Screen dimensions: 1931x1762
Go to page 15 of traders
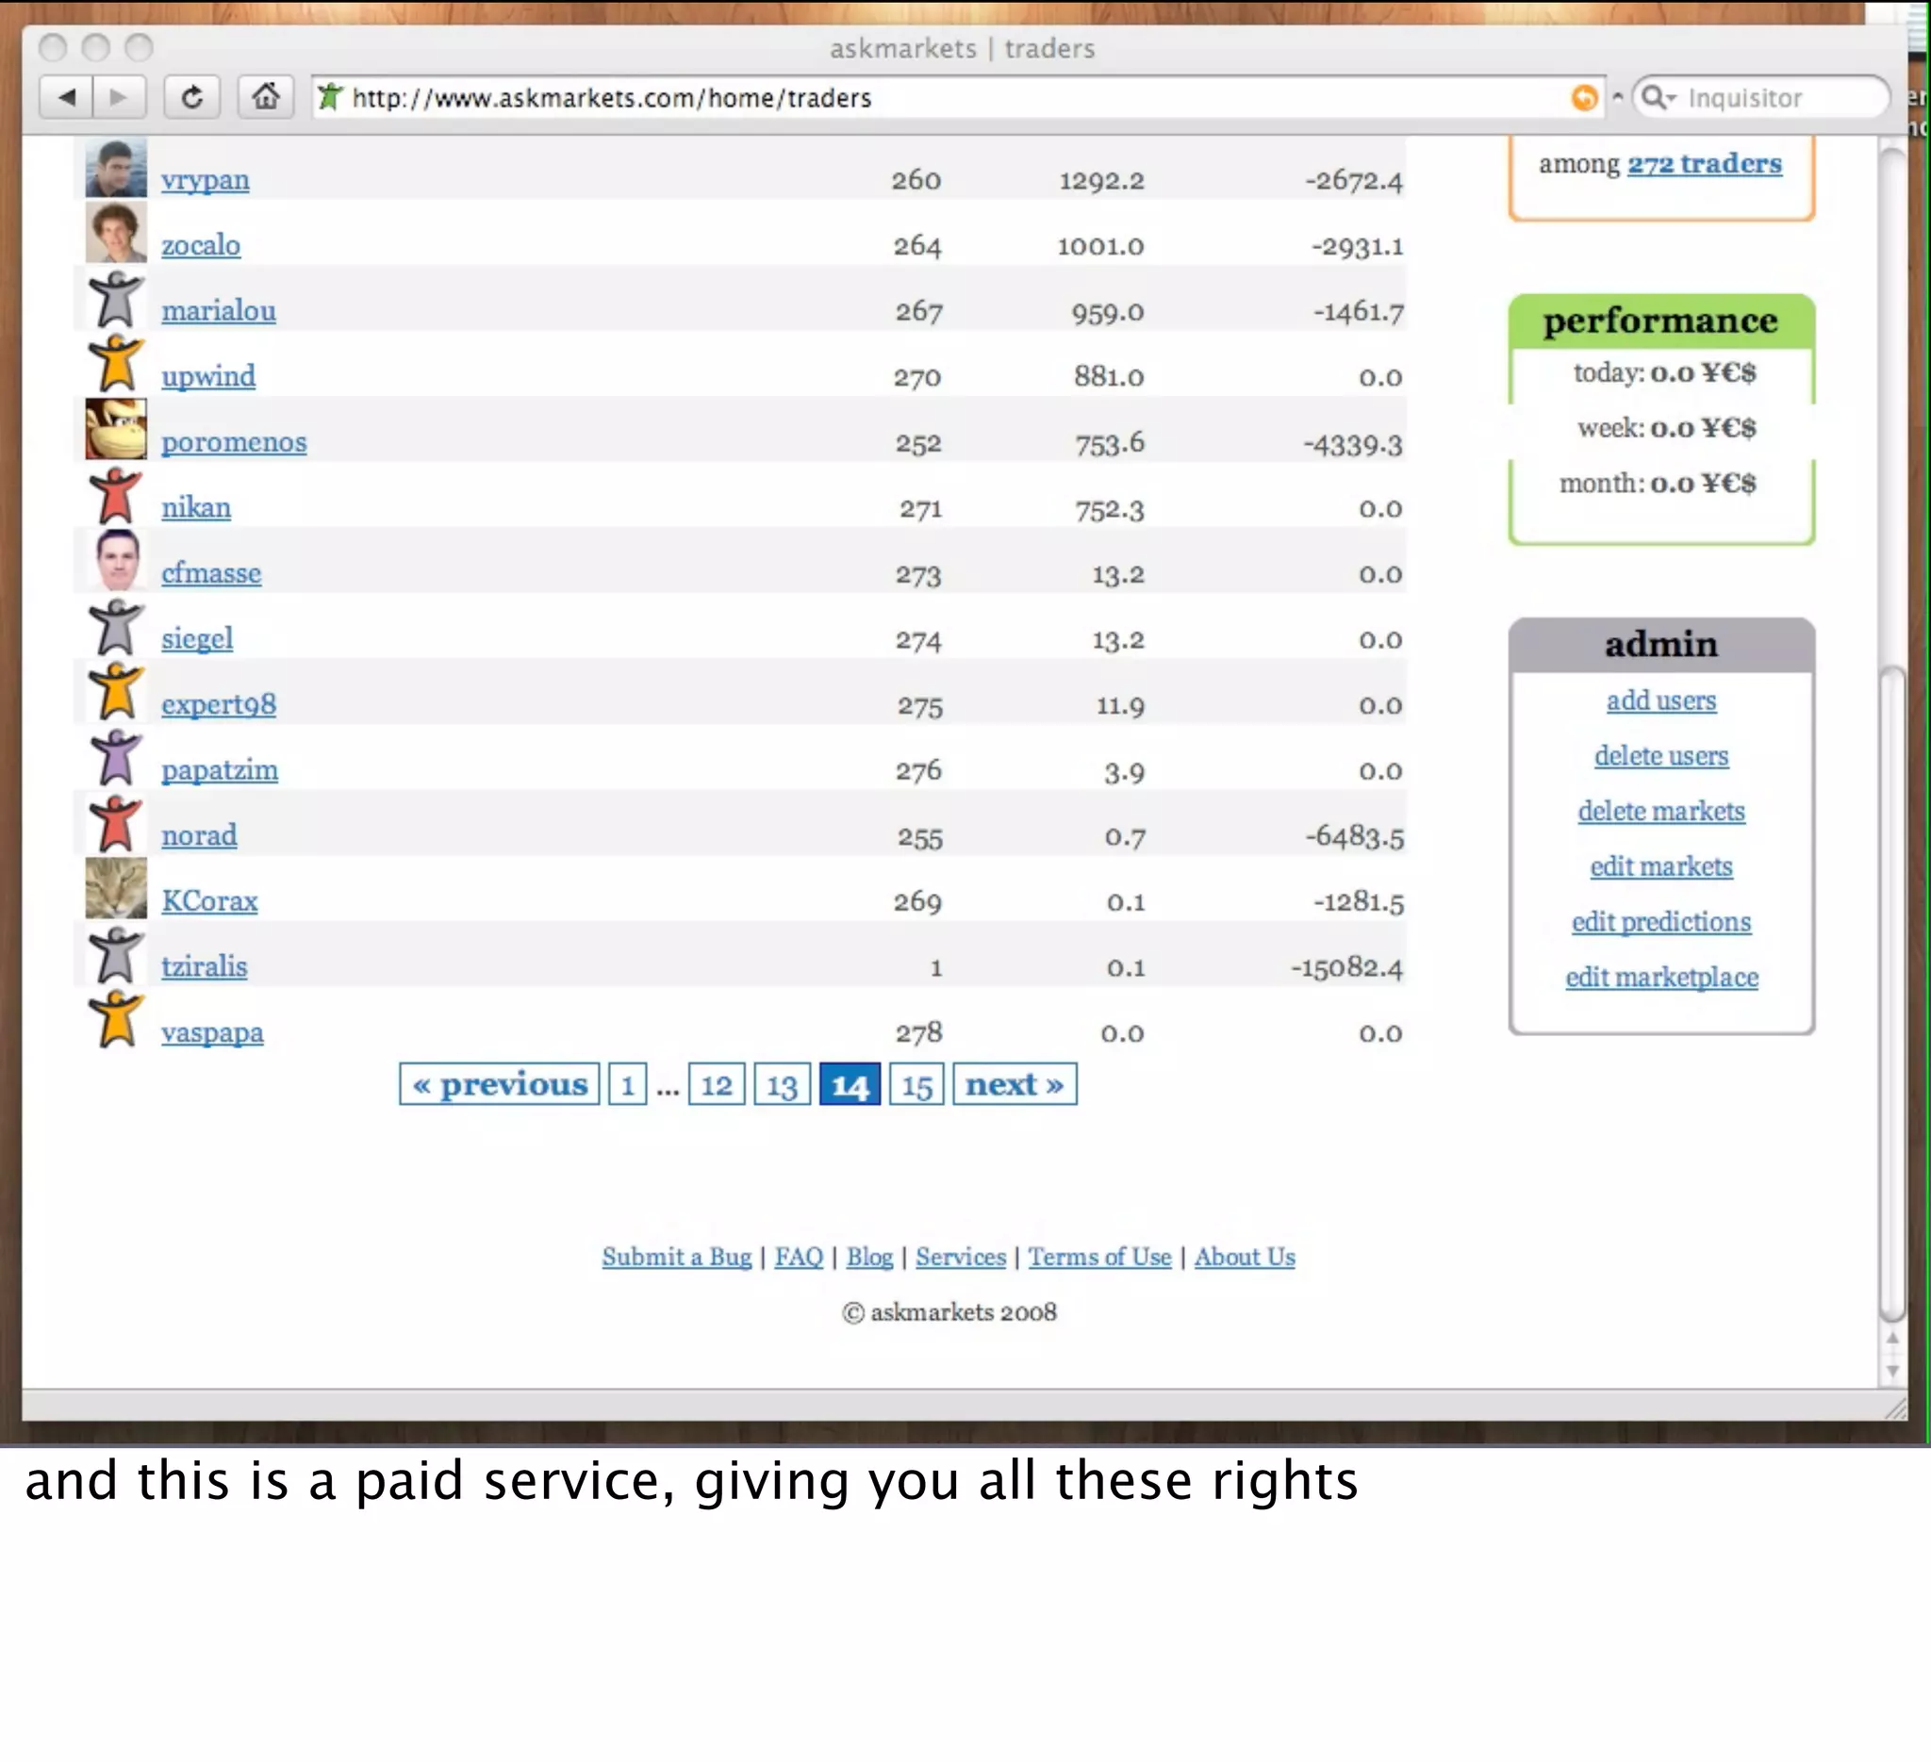tap(916, 1085)
